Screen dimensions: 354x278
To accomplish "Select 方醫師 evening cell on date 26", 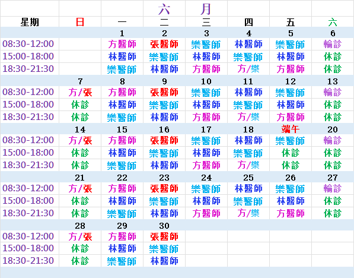I will click(x=291, y=213).
